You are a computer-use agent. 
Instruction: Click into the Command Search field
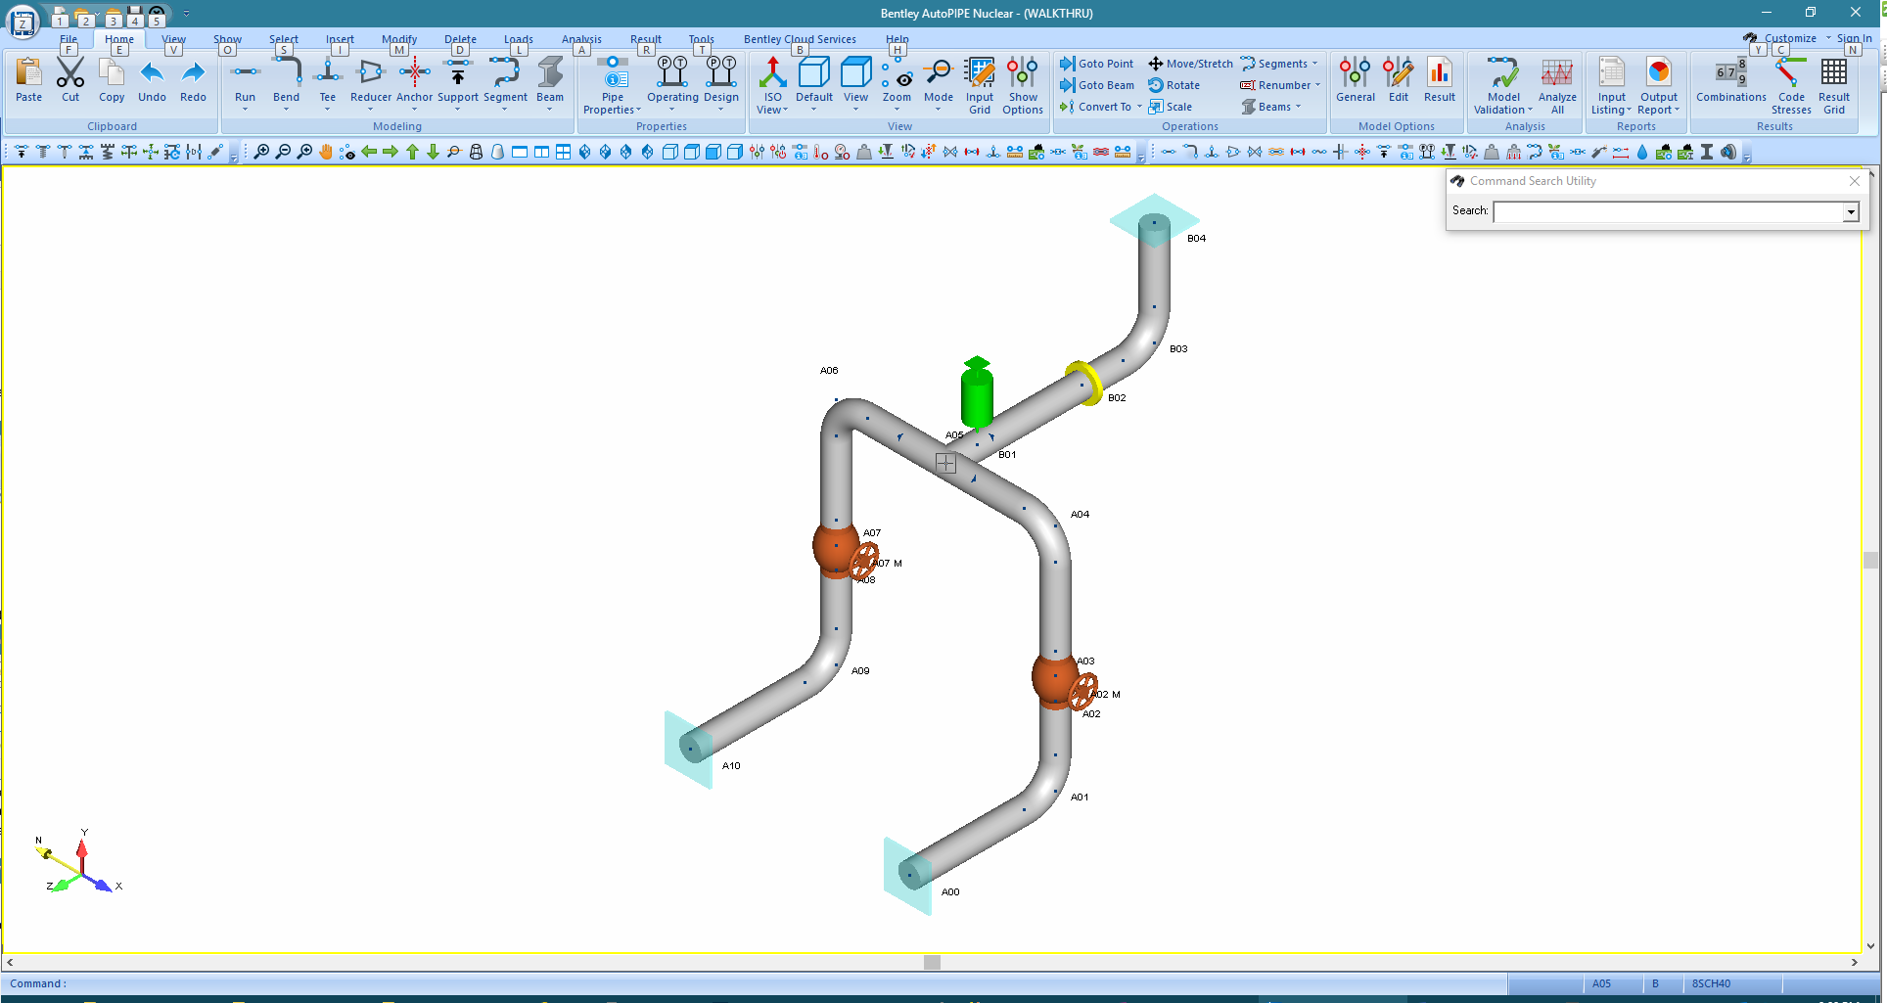1669,212
